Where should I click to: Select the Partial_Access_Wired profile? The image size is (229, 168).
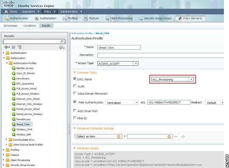pyautogui.click(x=28, y=109)
